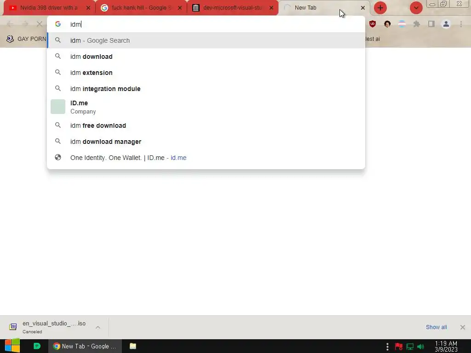Close the hank hill Google Search tab

click(180, 8)
